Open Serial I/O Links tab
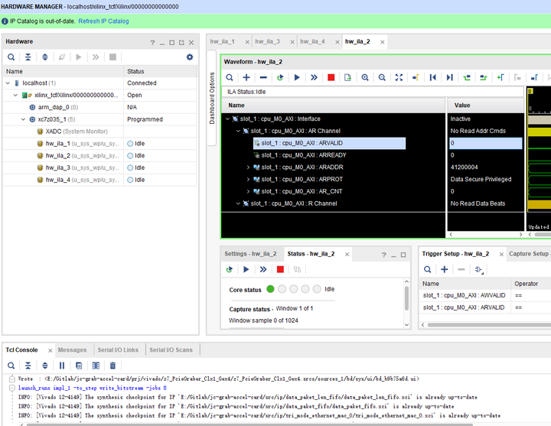This screenshot has height=426, width=551. (118, 350)
